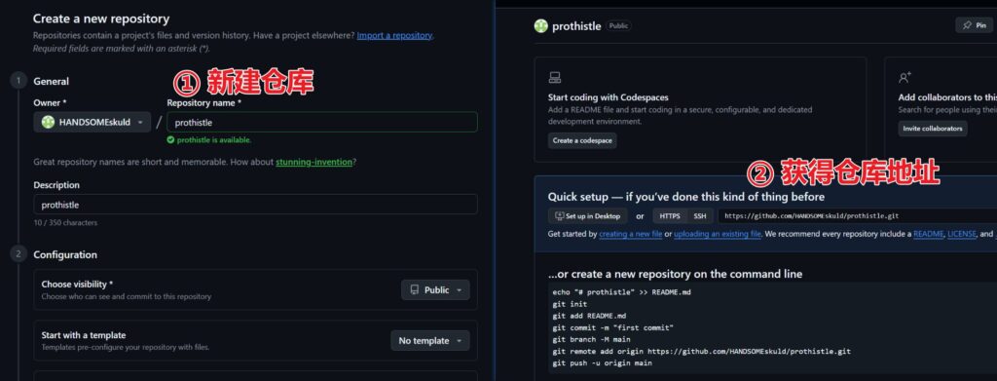
Task: Click the 'Create a new repository' heading
Action: [101, 19]
